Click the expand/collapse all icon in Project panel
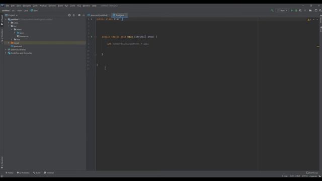The image size is (322, 181). click(74, 15)
